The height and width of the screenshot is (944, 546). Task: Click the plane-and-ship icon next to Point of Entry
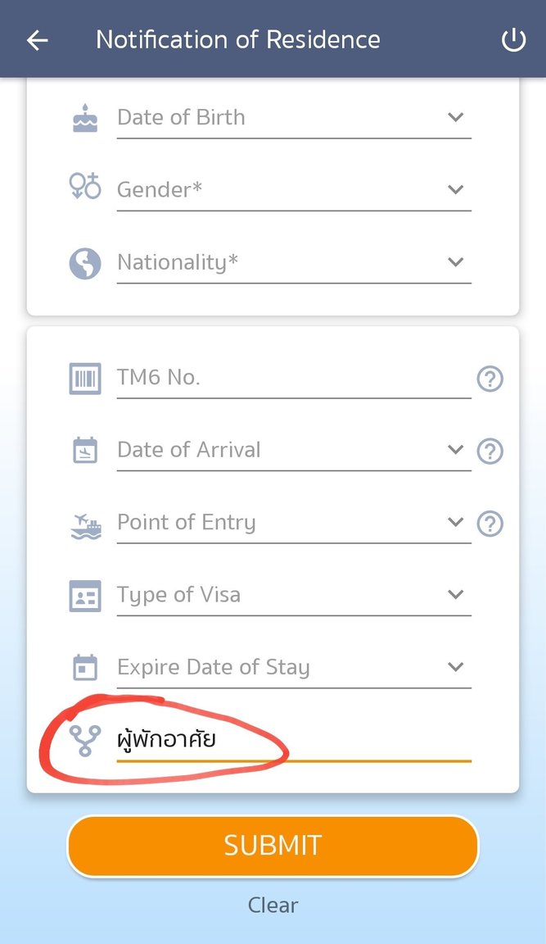[x=84, y=522]
